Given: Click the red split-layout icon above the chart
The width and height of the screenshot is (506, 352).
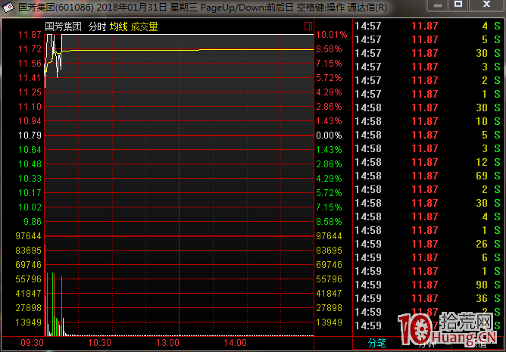Looking at the screenshot, I should point(308,26).
